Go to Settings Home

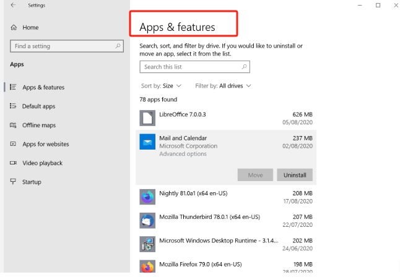pyautogui.click(x=30, y=27)
